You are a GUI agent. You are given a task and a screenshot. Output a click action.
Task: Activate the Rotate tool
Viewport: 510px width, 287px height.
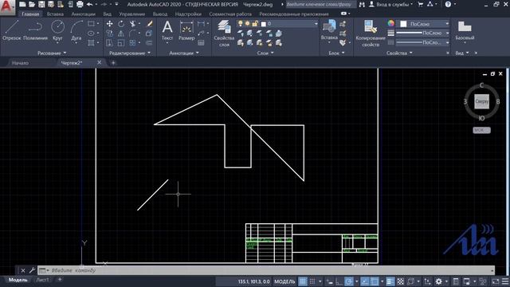[121, 24]
